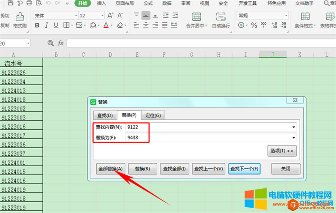Decrease font size with smaller A icon
Screen dimensions: 336x213
[120, 15]
